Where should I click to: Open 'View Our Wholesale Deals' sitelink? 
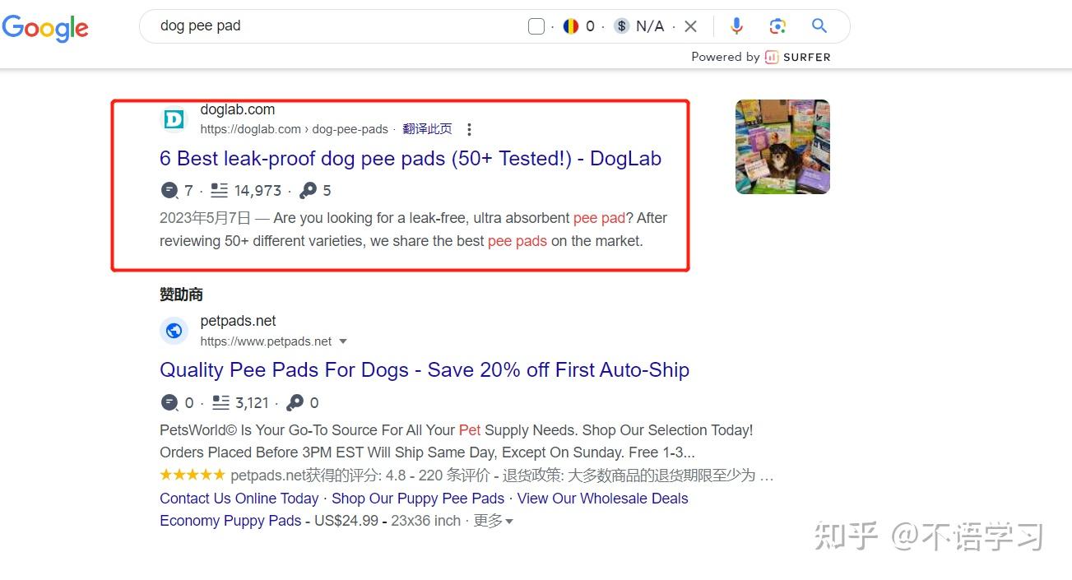603,499
